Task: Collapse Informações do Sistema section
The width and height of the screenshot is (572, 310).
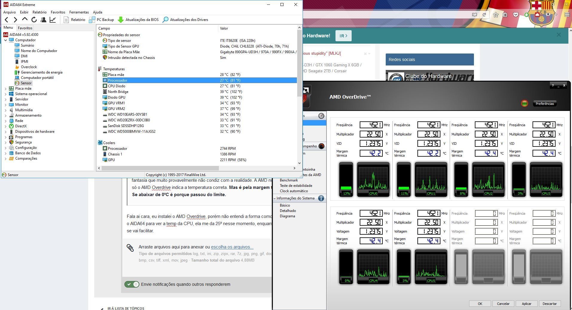Action: (x=274, y=198)
